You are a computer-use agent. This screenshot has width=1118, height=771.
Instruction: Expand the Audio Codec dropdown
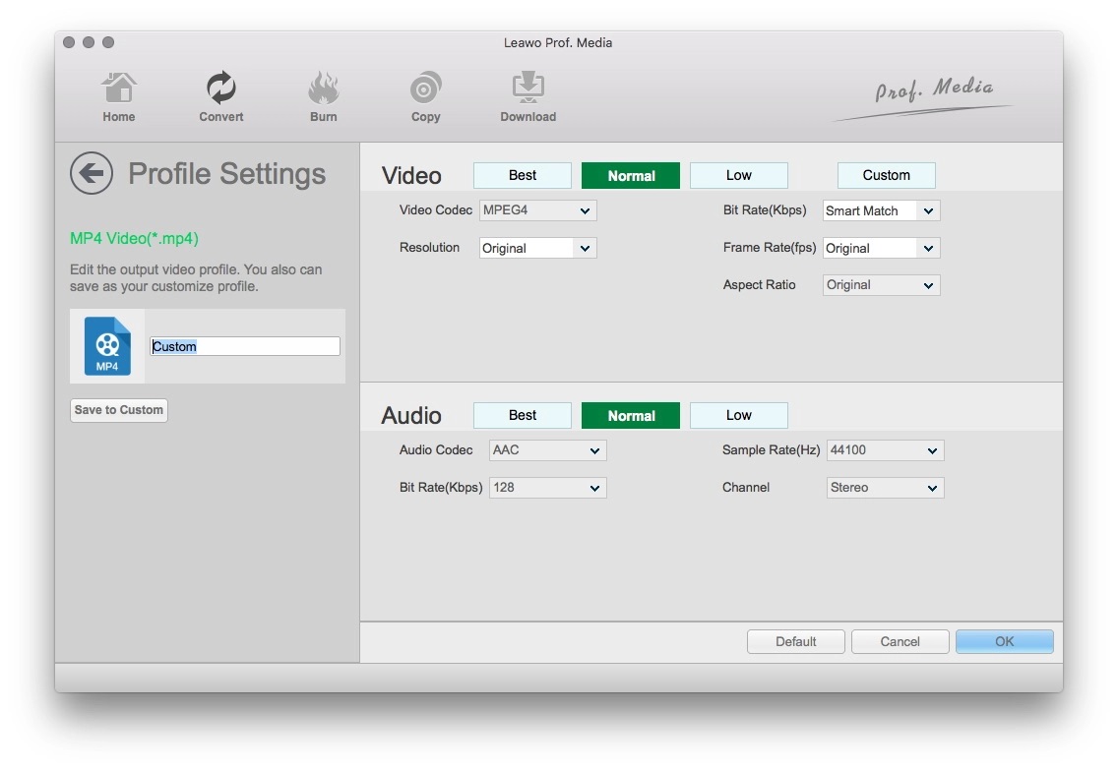[547, 450]
